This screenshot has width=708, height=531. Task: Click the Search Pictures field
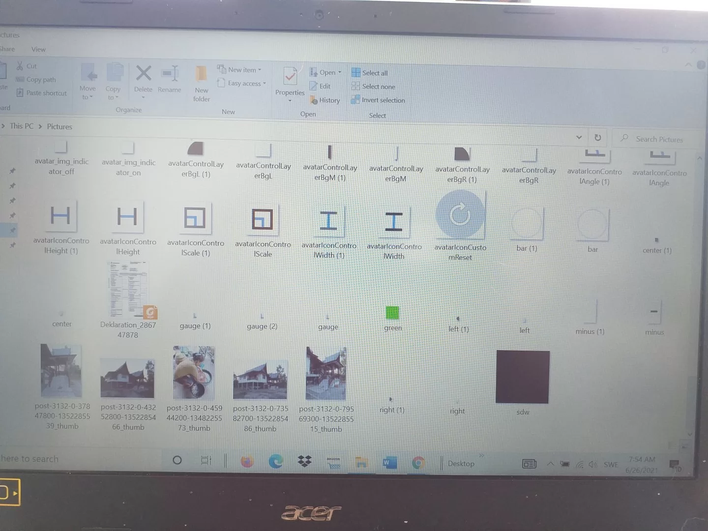(659, 139)
